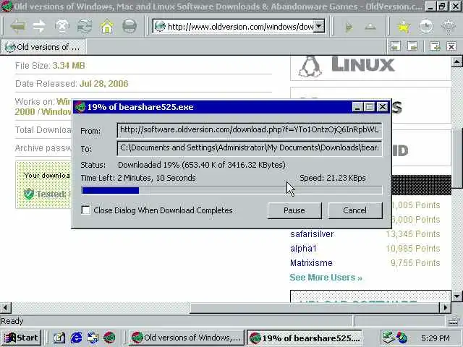463x347 pixels.
Task: Click horizontal scrollbar left arrow
Action: [5, 308]
